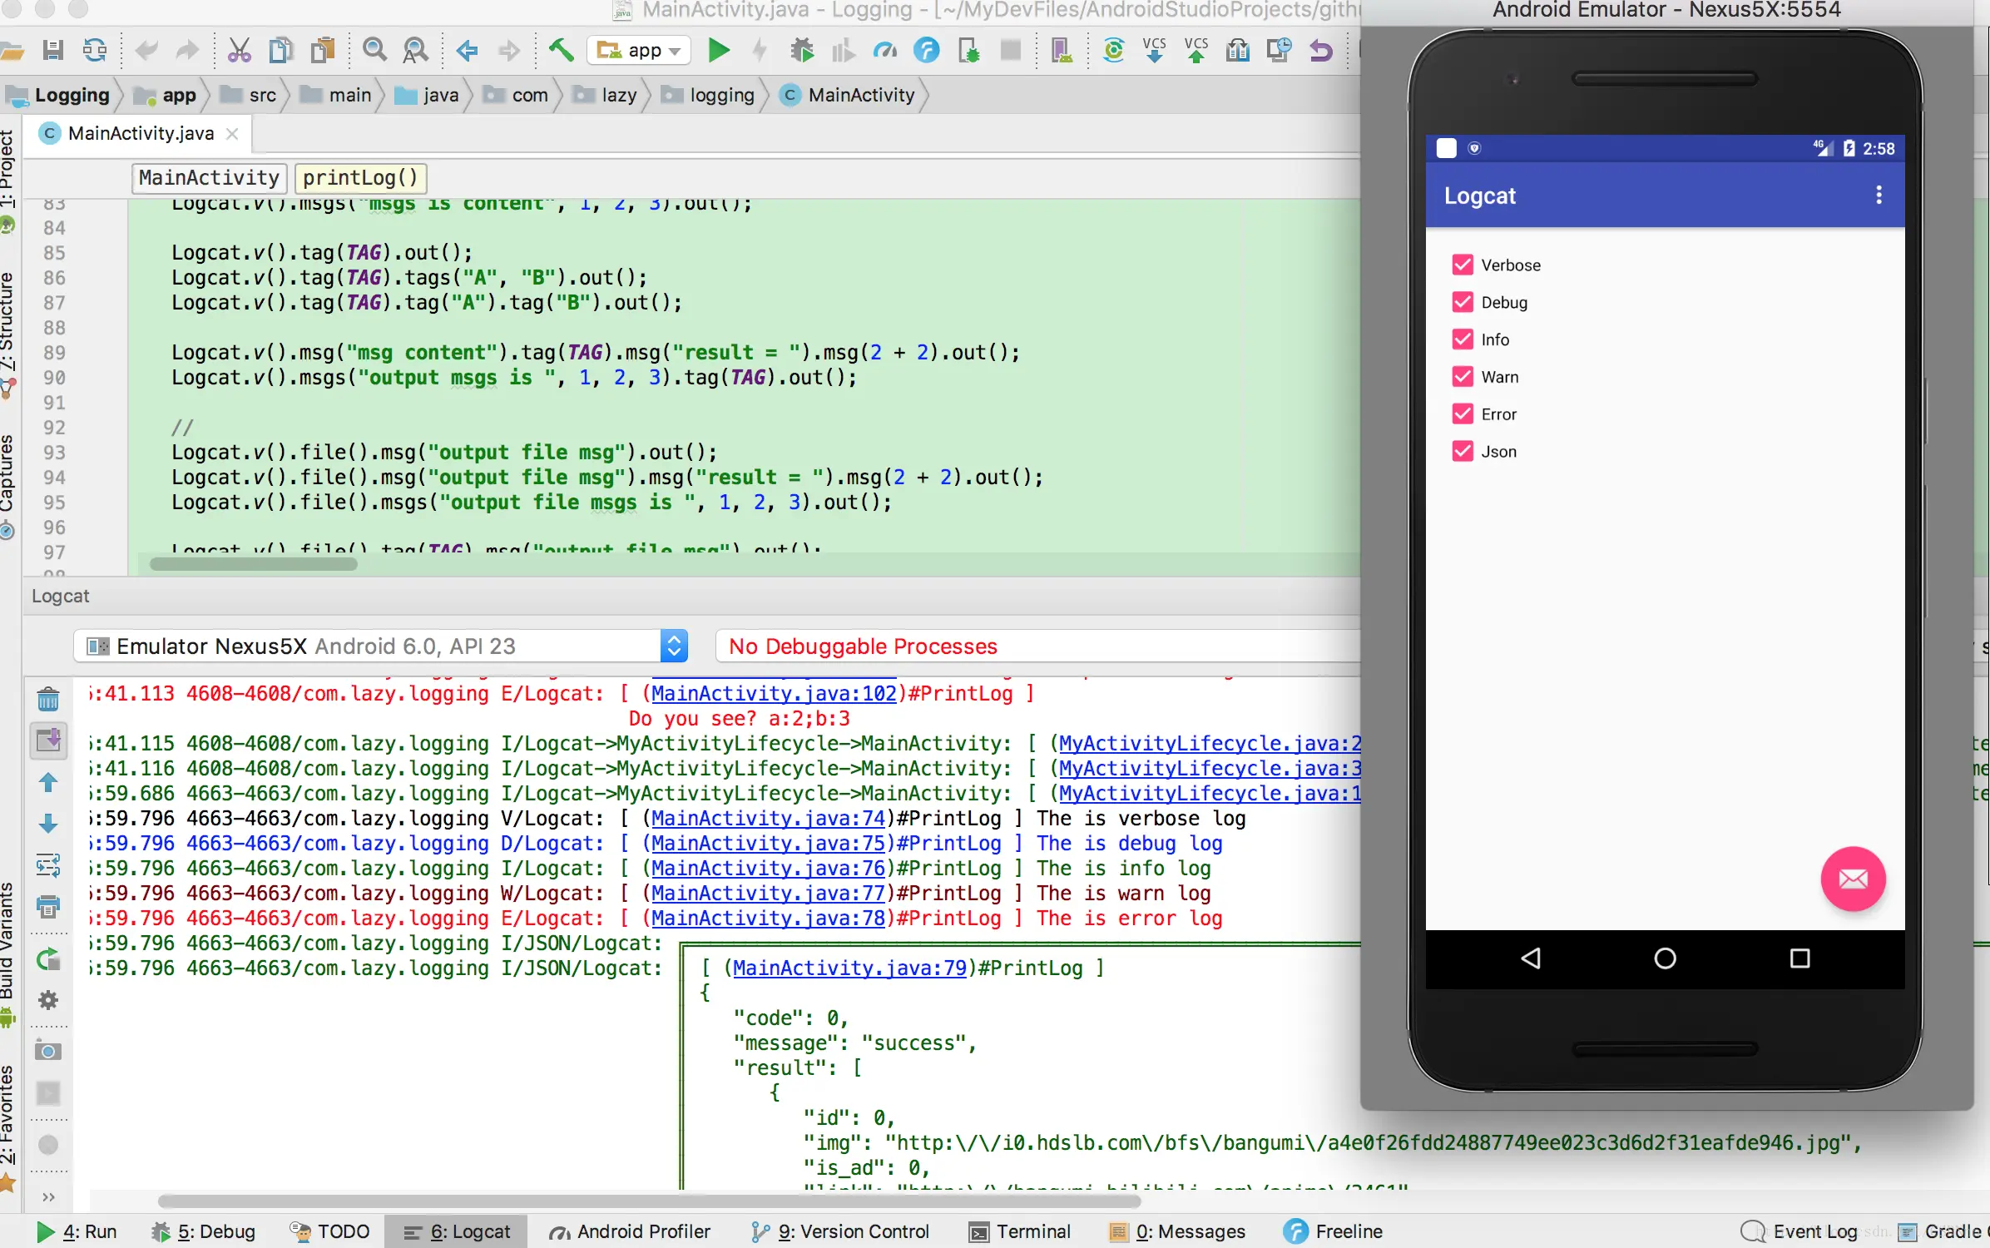Clear logcat with the trash icon
This screenshot has width=1990, height=1248.
48,699
